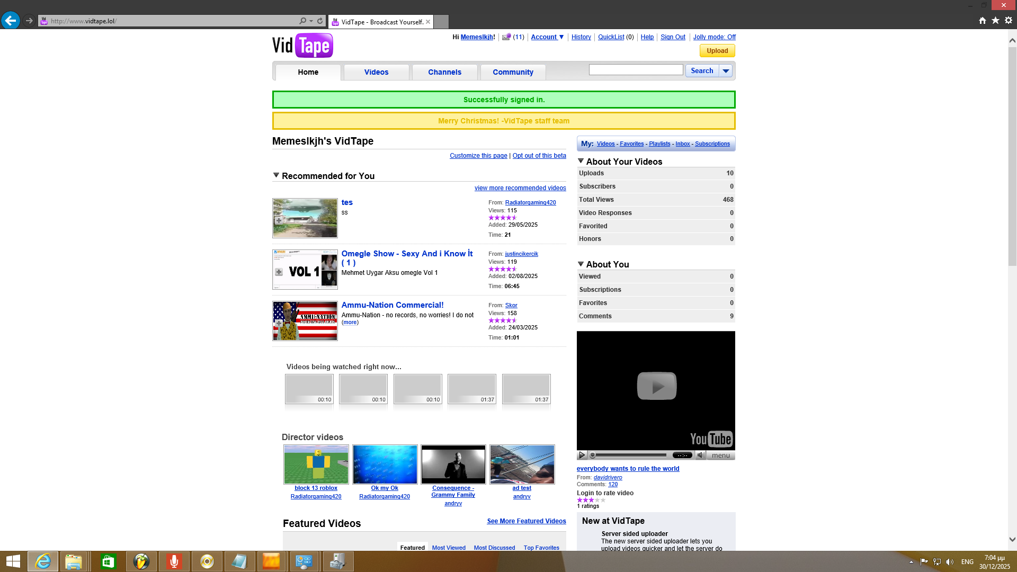Mute the video using the speaker icon
Screen dimensions: 1017x572
coord(701,455)
